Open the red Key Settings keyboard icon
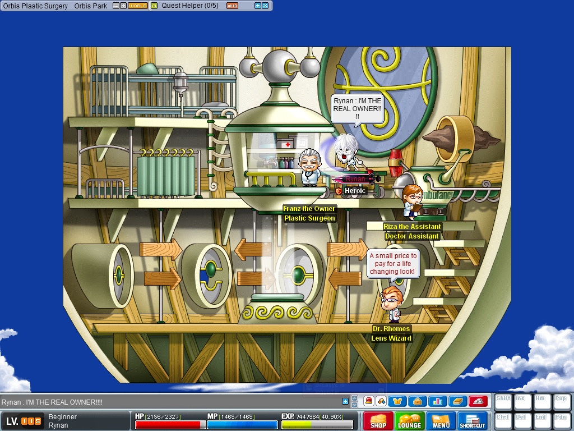 click(478, 401)
